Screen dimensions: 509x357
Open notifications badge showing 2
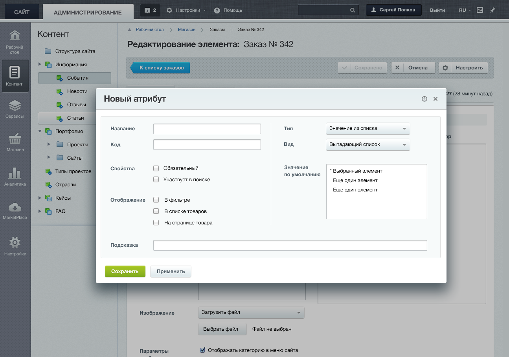tap(151, 10)
